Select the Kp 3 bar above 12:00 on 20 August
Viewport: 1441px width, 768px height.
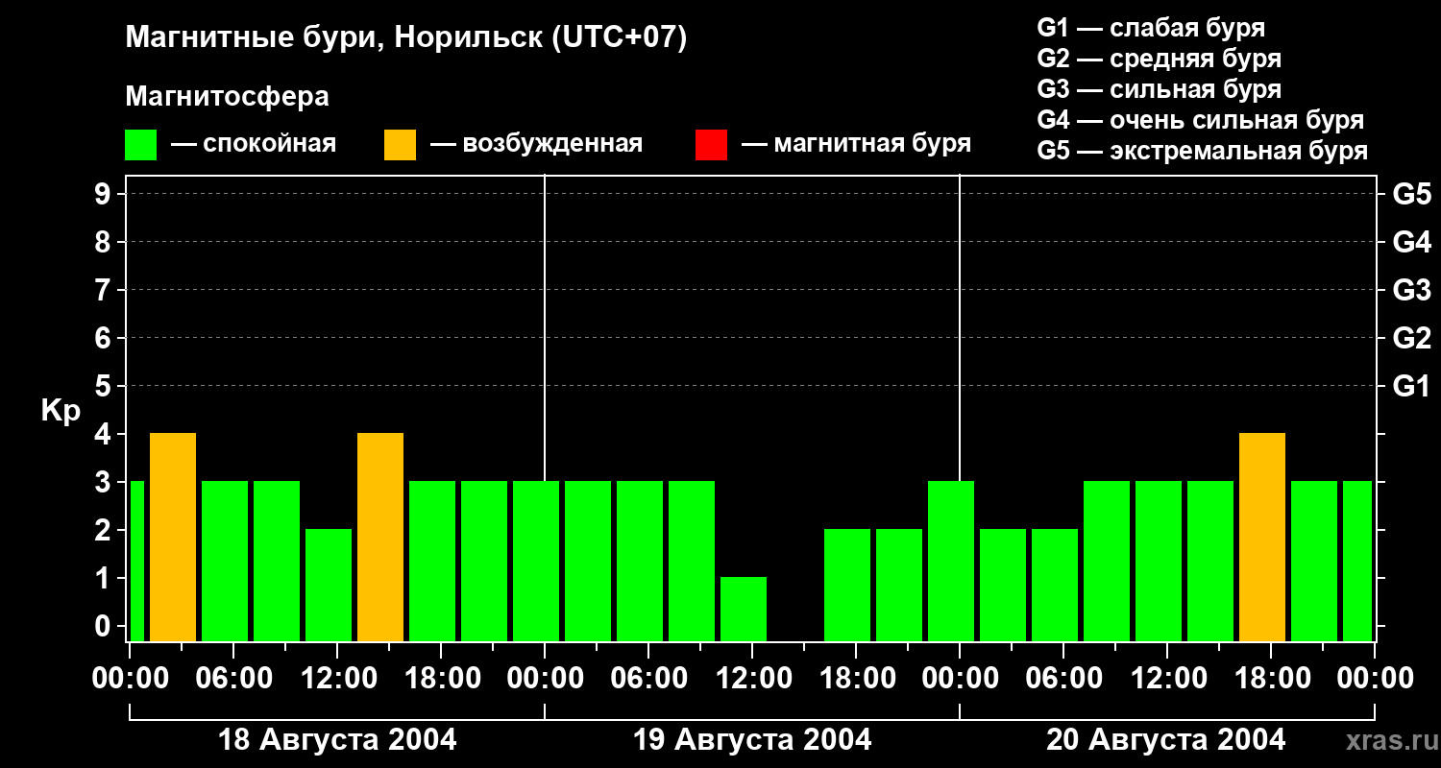(1159, 561)
